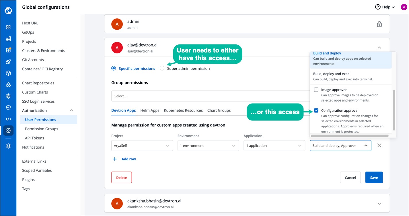The width and height of the screenshot is (409, 216).
Task: Click the Devtron logo in sidebar
Action: tap(8, 11)
